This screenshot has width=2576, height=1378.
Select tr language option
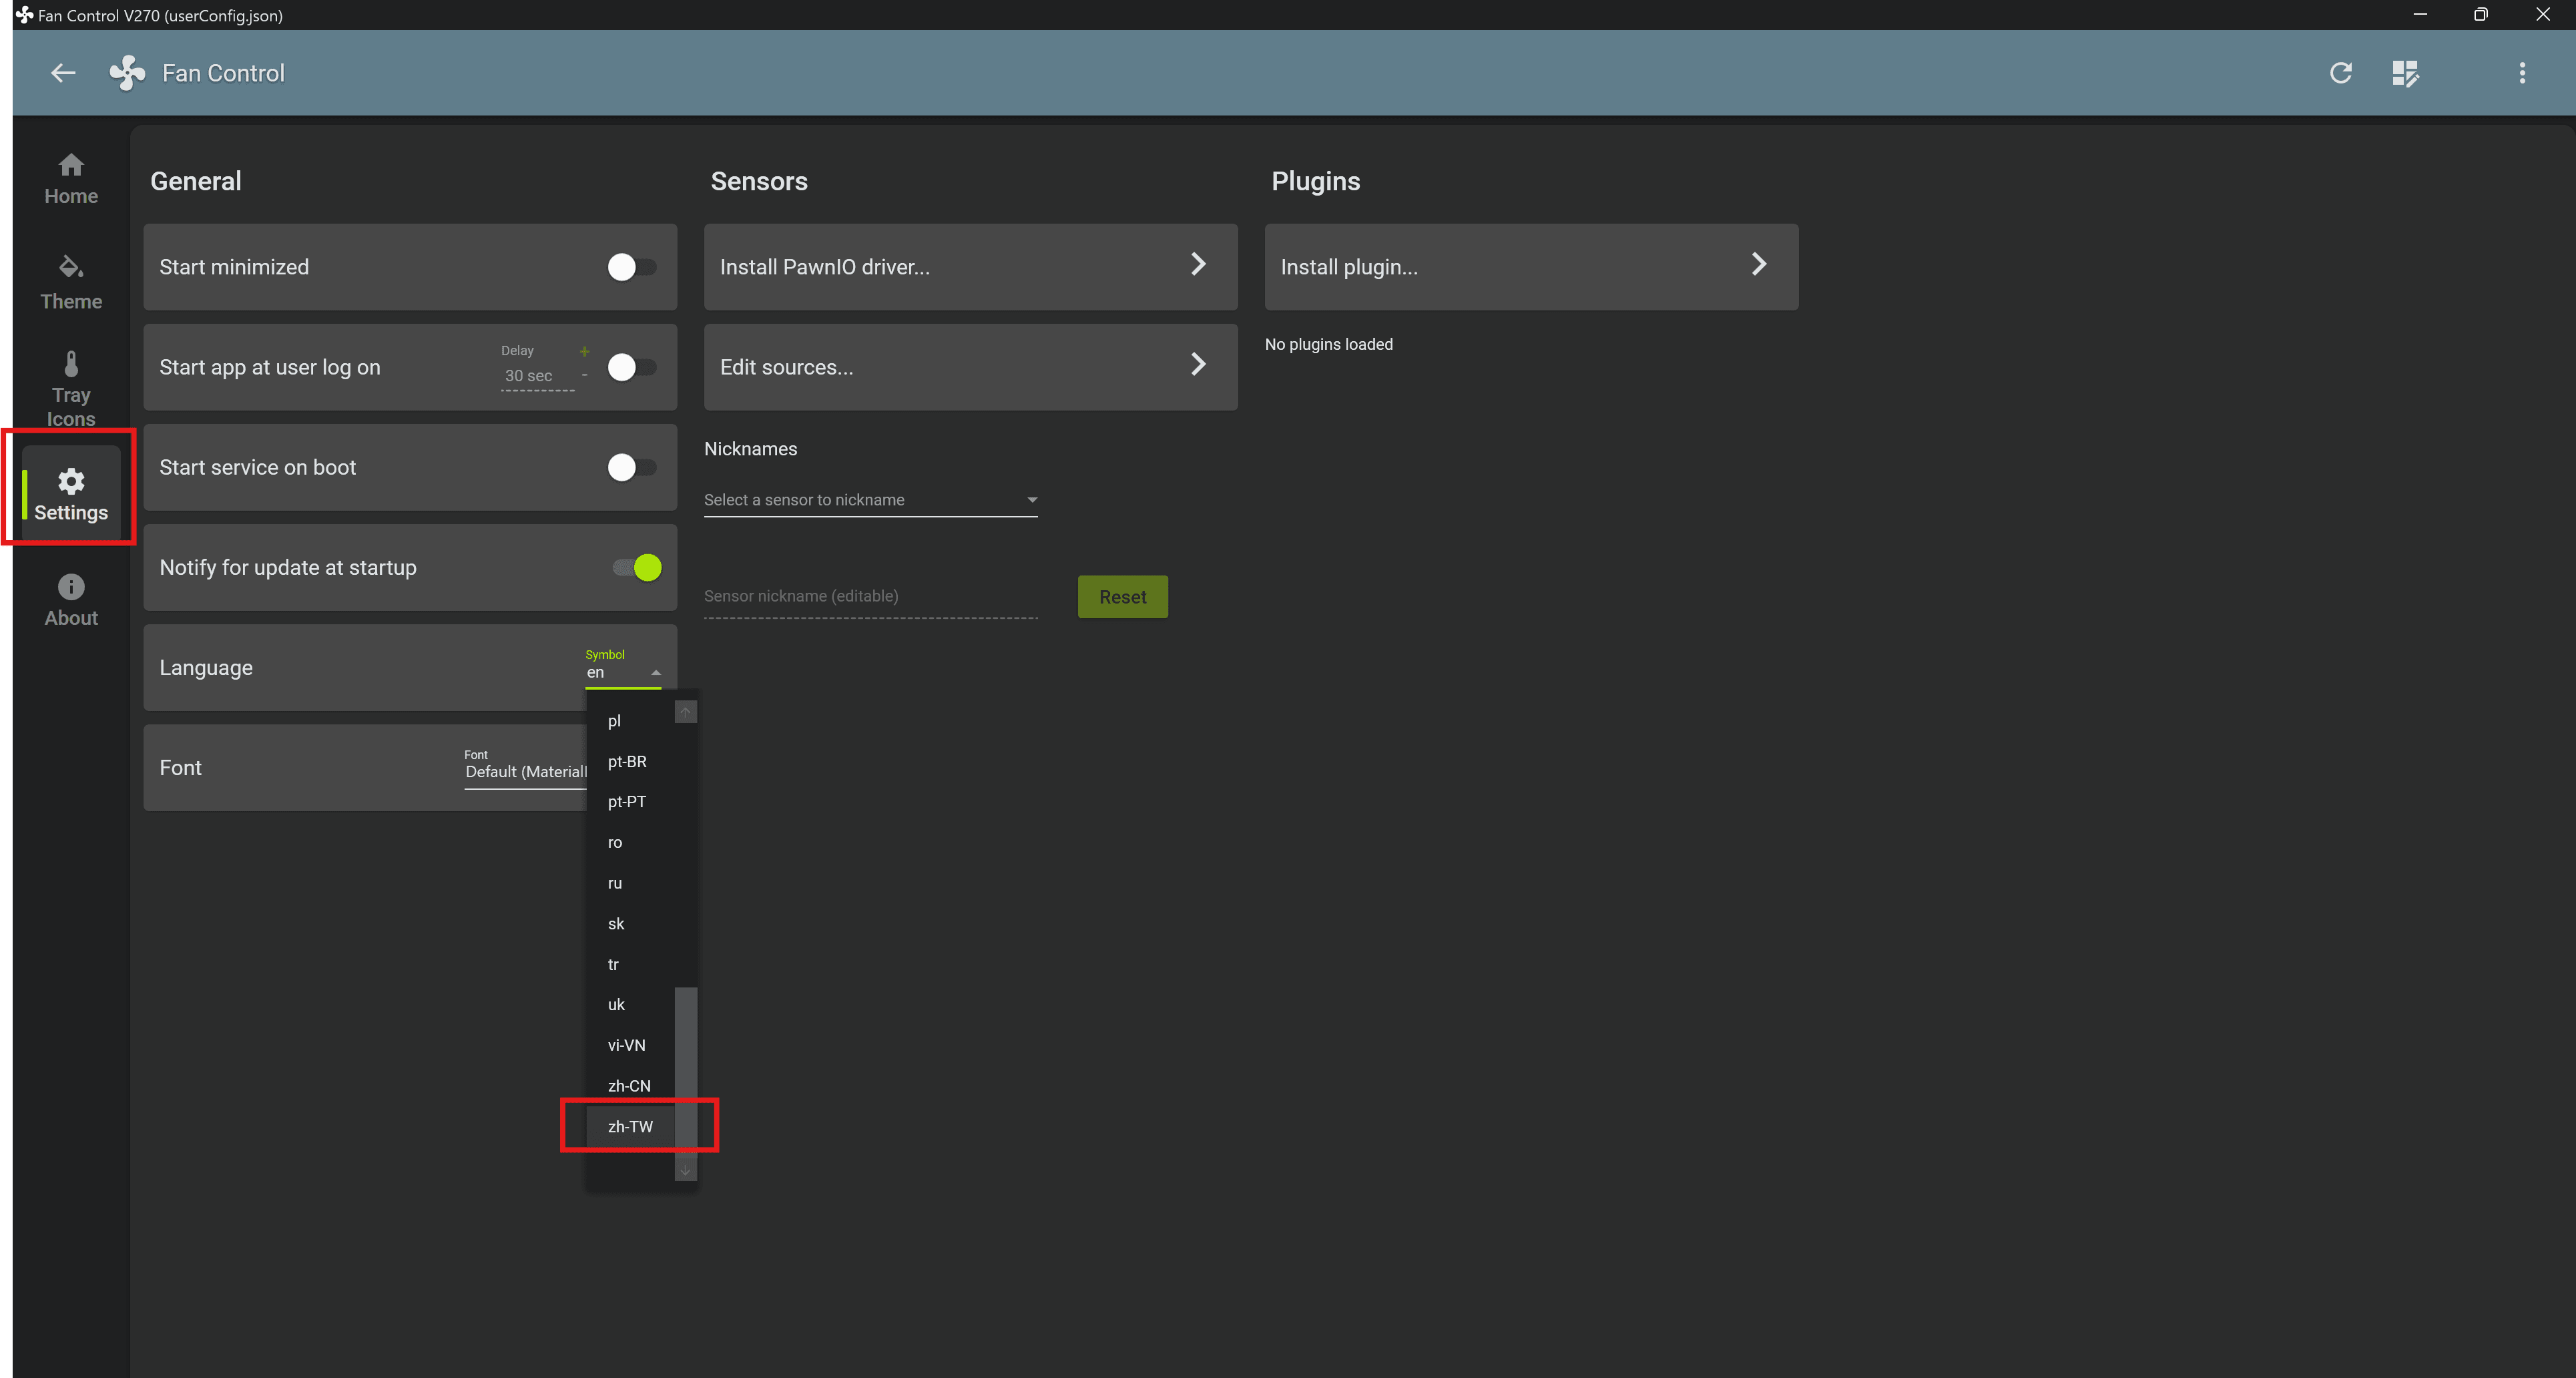point(630,965)
